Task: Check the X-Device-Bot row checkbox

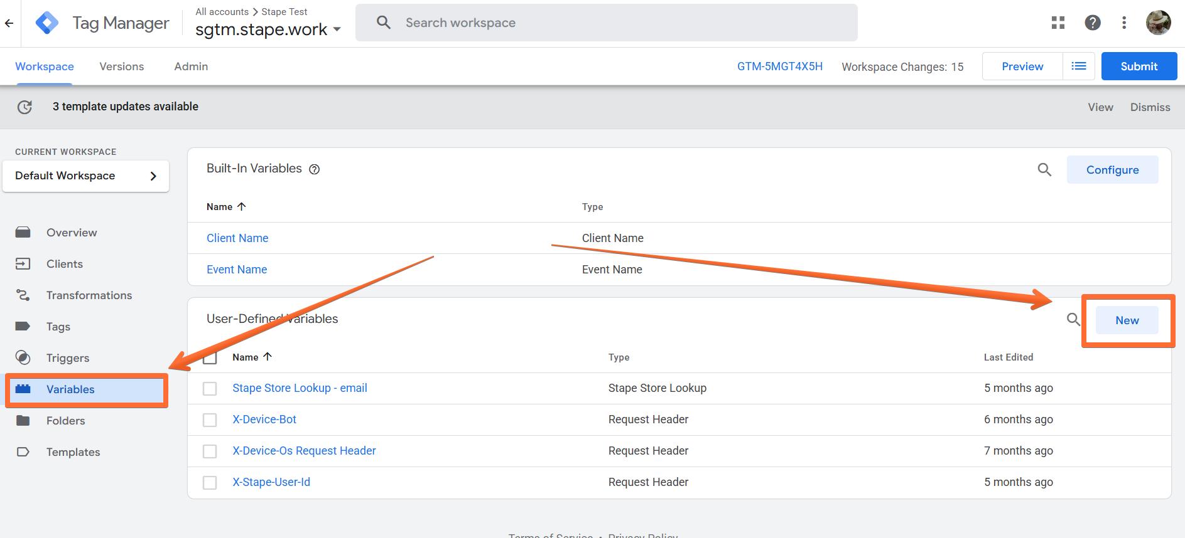Action: click(x=210, y=420)
